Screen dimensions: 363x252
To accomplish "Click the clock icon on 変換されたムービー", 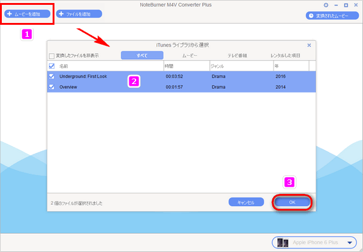I will 311,16.
